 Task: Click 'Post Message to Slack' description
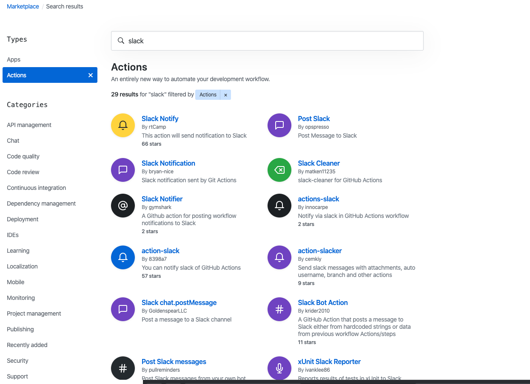[328, 136]
